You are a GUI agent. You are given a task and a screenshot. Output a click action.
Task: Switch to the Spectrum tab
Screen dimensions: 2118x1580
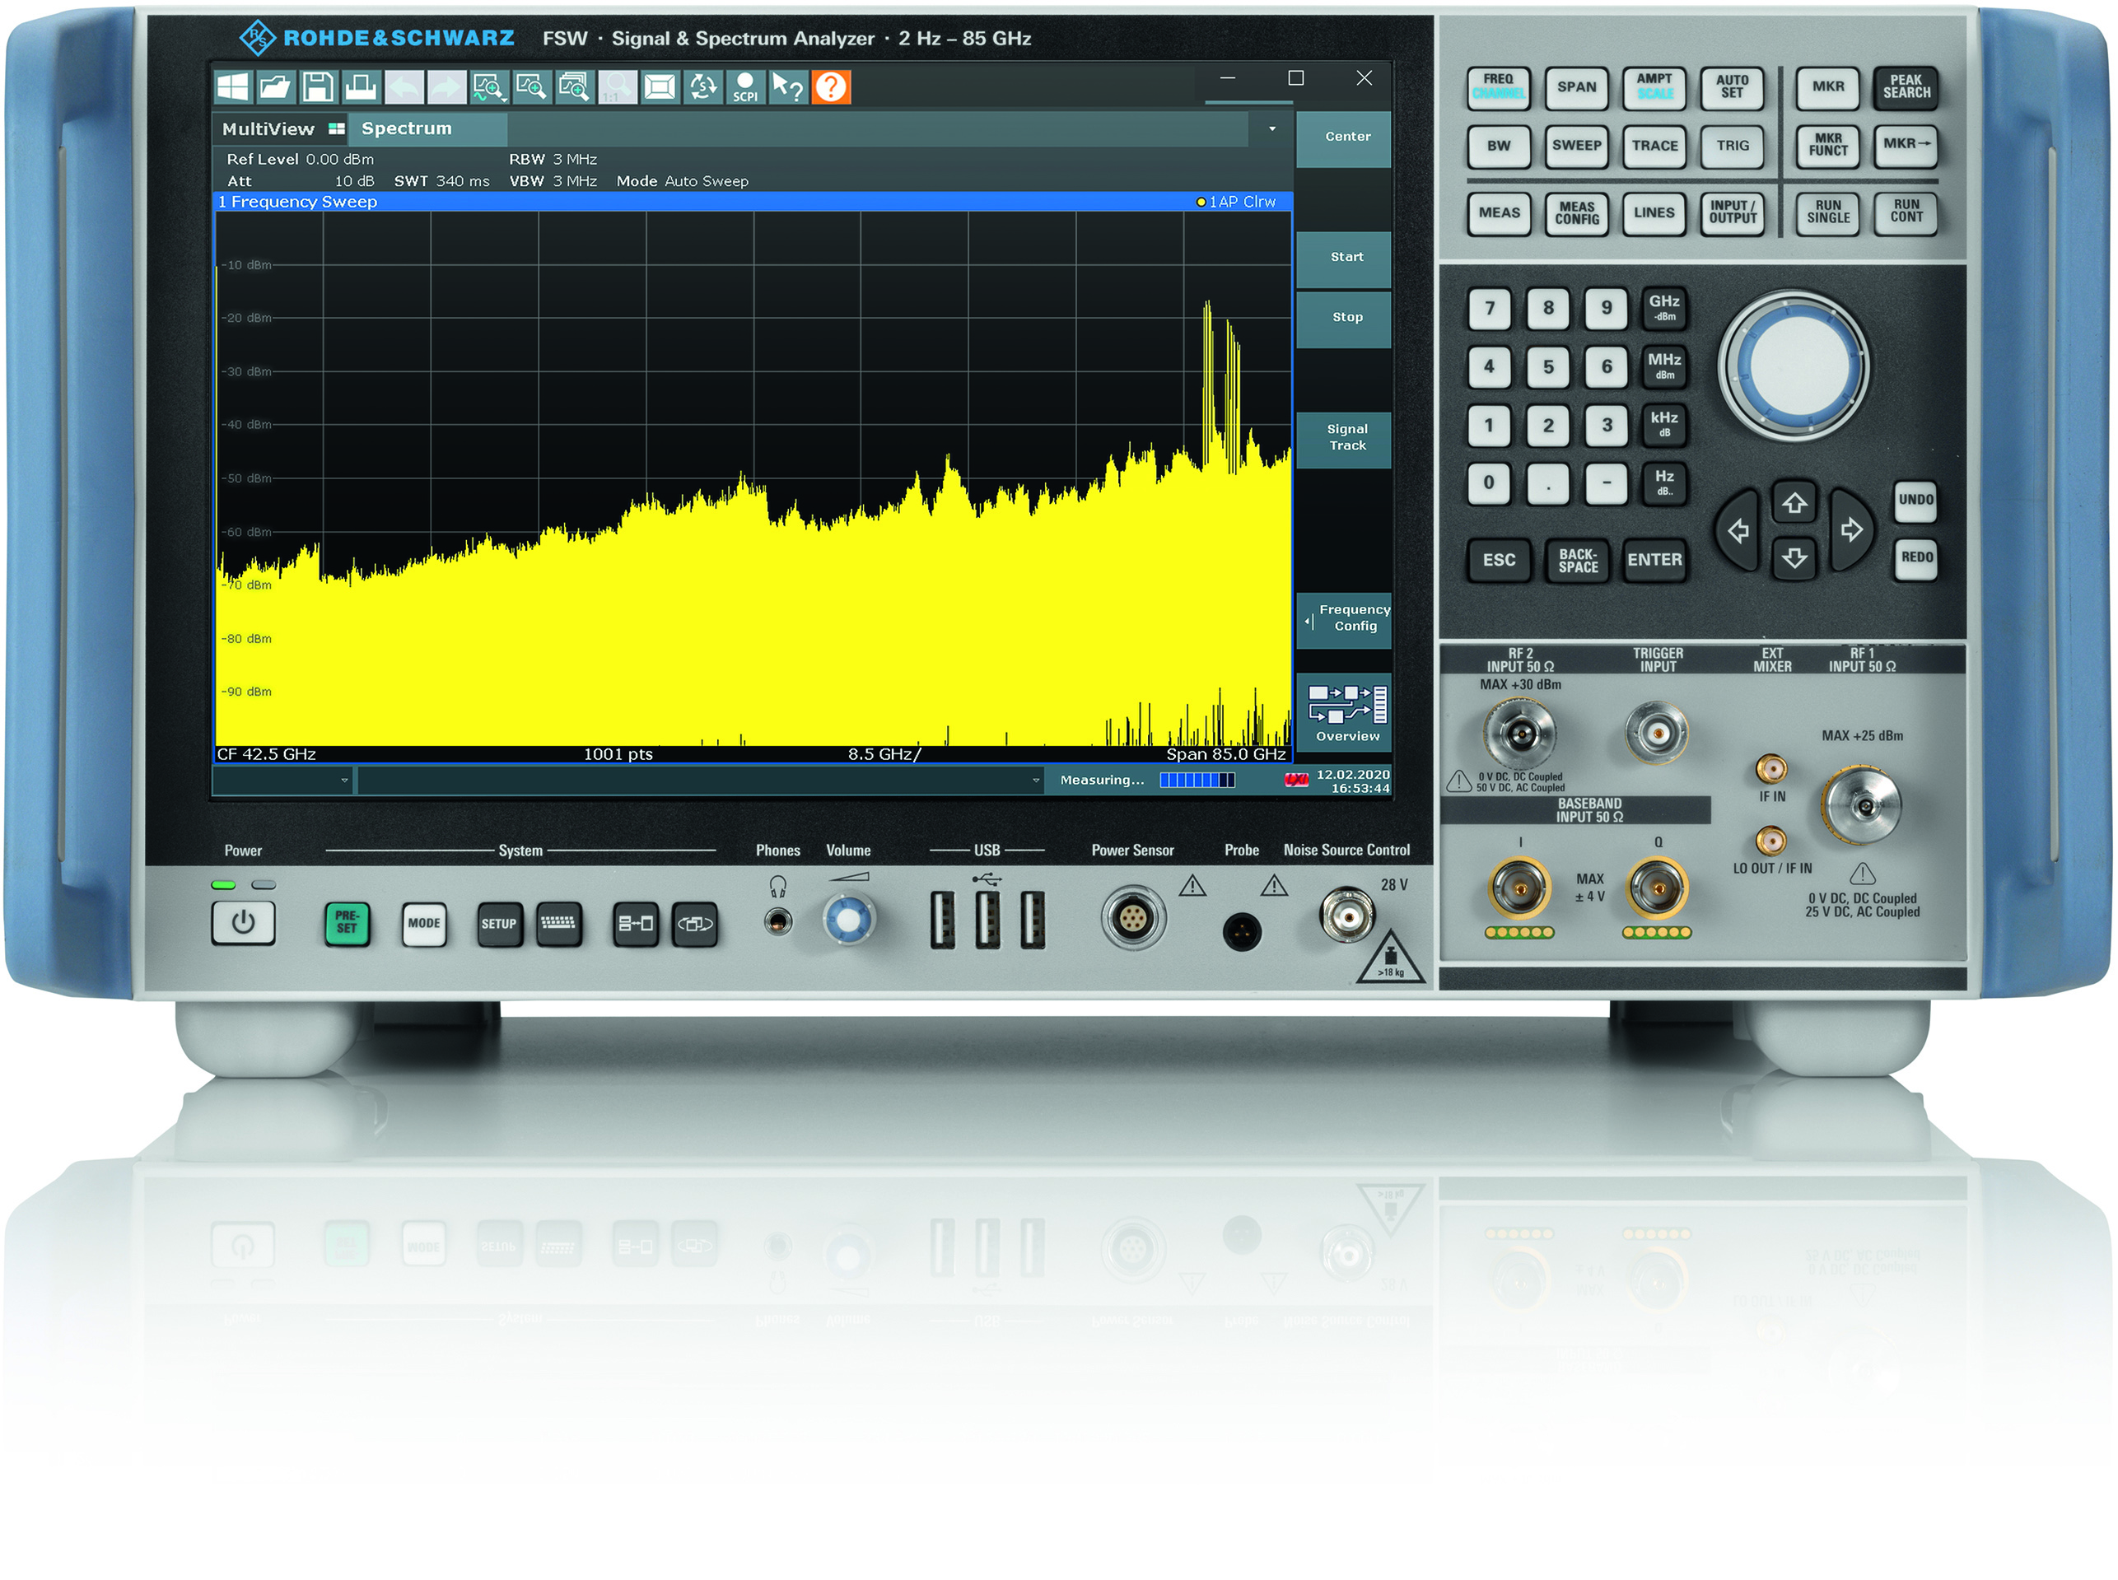(x=407, y=129)
